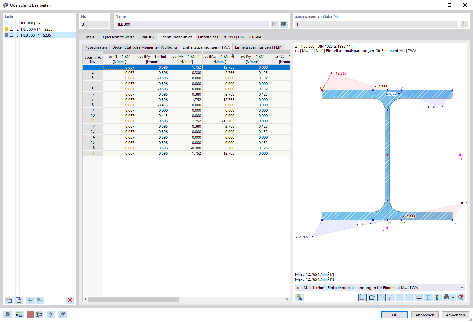Switch to the Querschnittswerte tab

118,37
